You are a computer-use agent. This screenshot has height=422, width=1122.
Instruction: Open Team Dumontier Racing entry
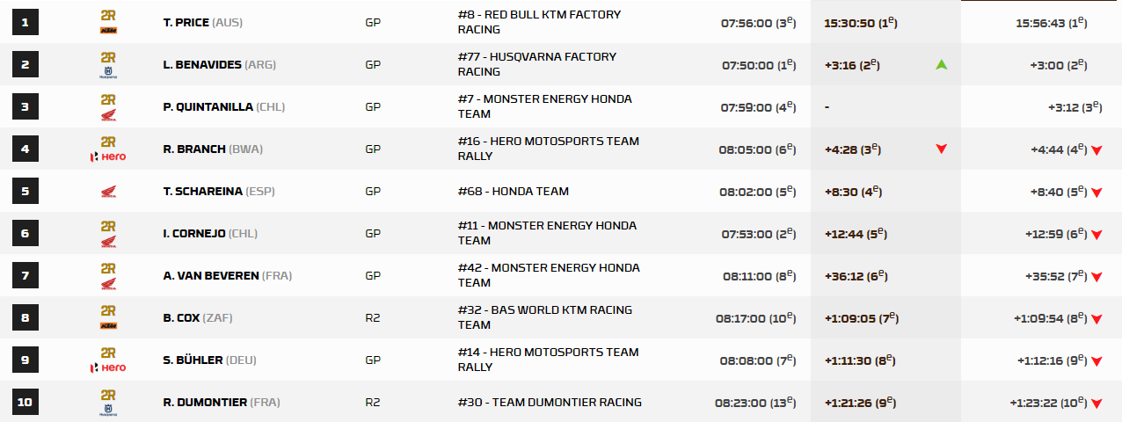pos(550,403)
